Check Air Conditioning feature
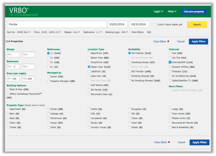The image size is (216, 156). (170, 76)
